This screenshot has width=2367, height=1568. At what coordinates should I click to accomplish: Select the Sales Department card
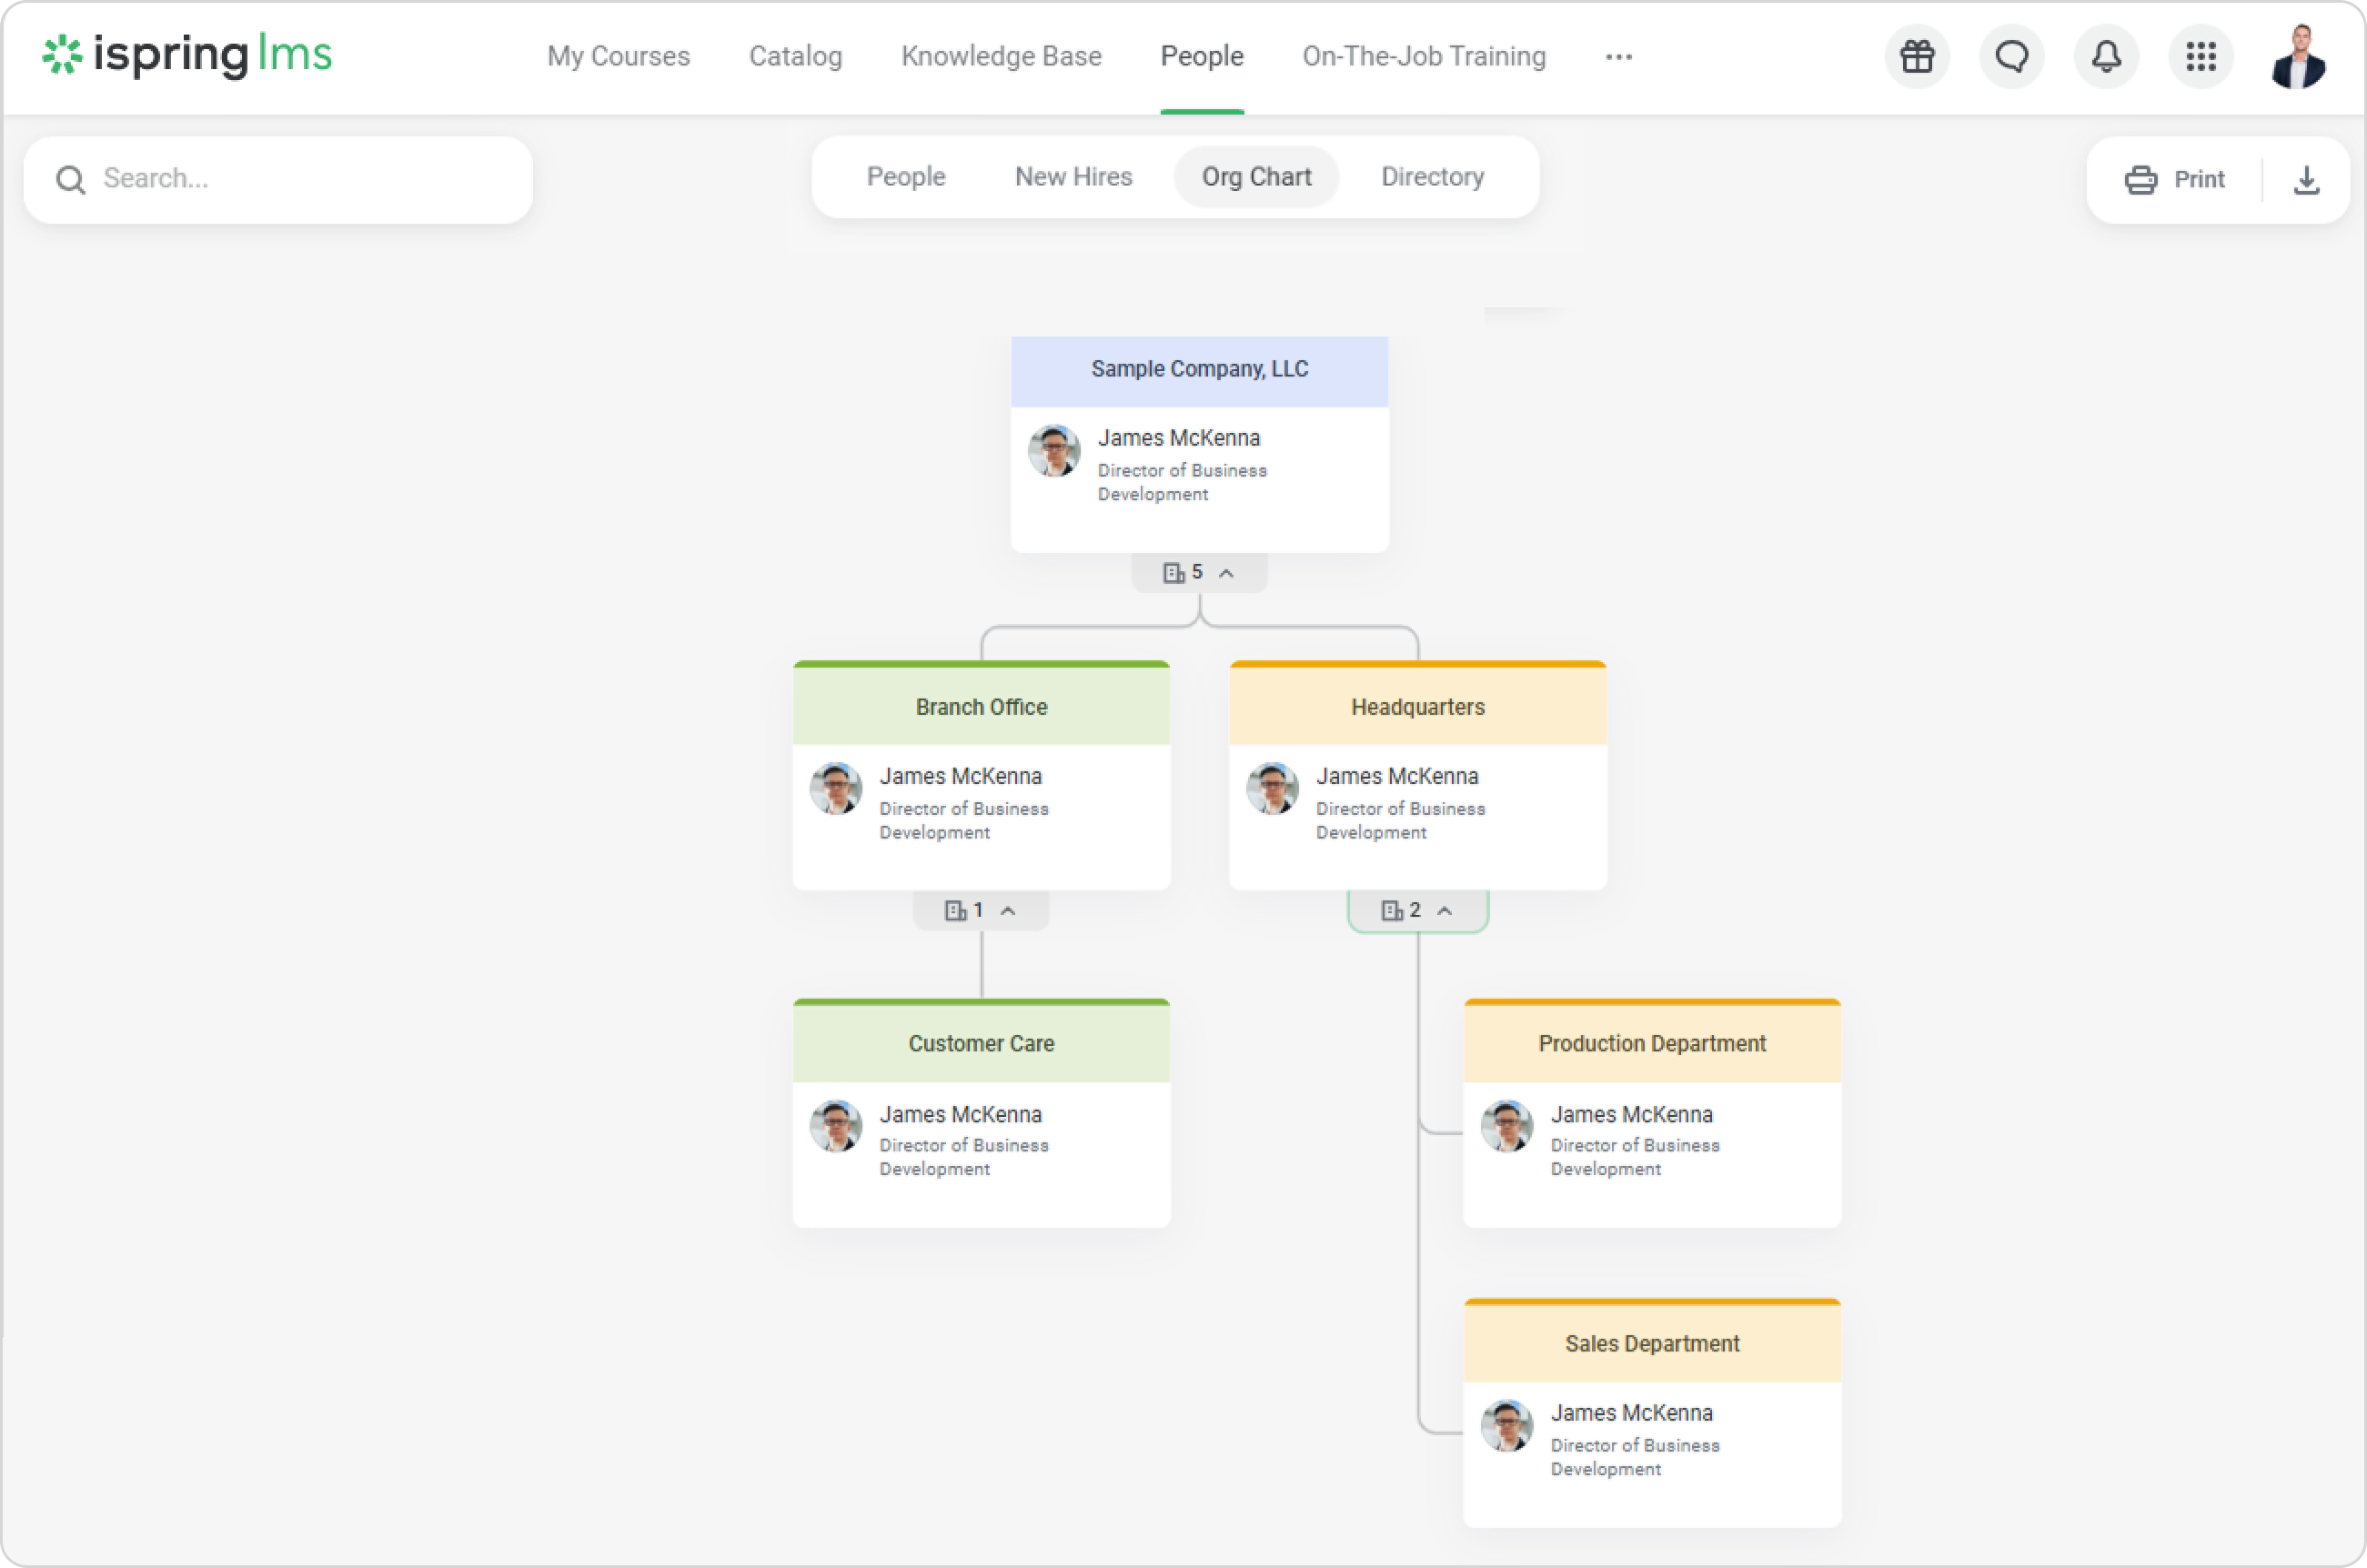[x=1652, y=1343]
